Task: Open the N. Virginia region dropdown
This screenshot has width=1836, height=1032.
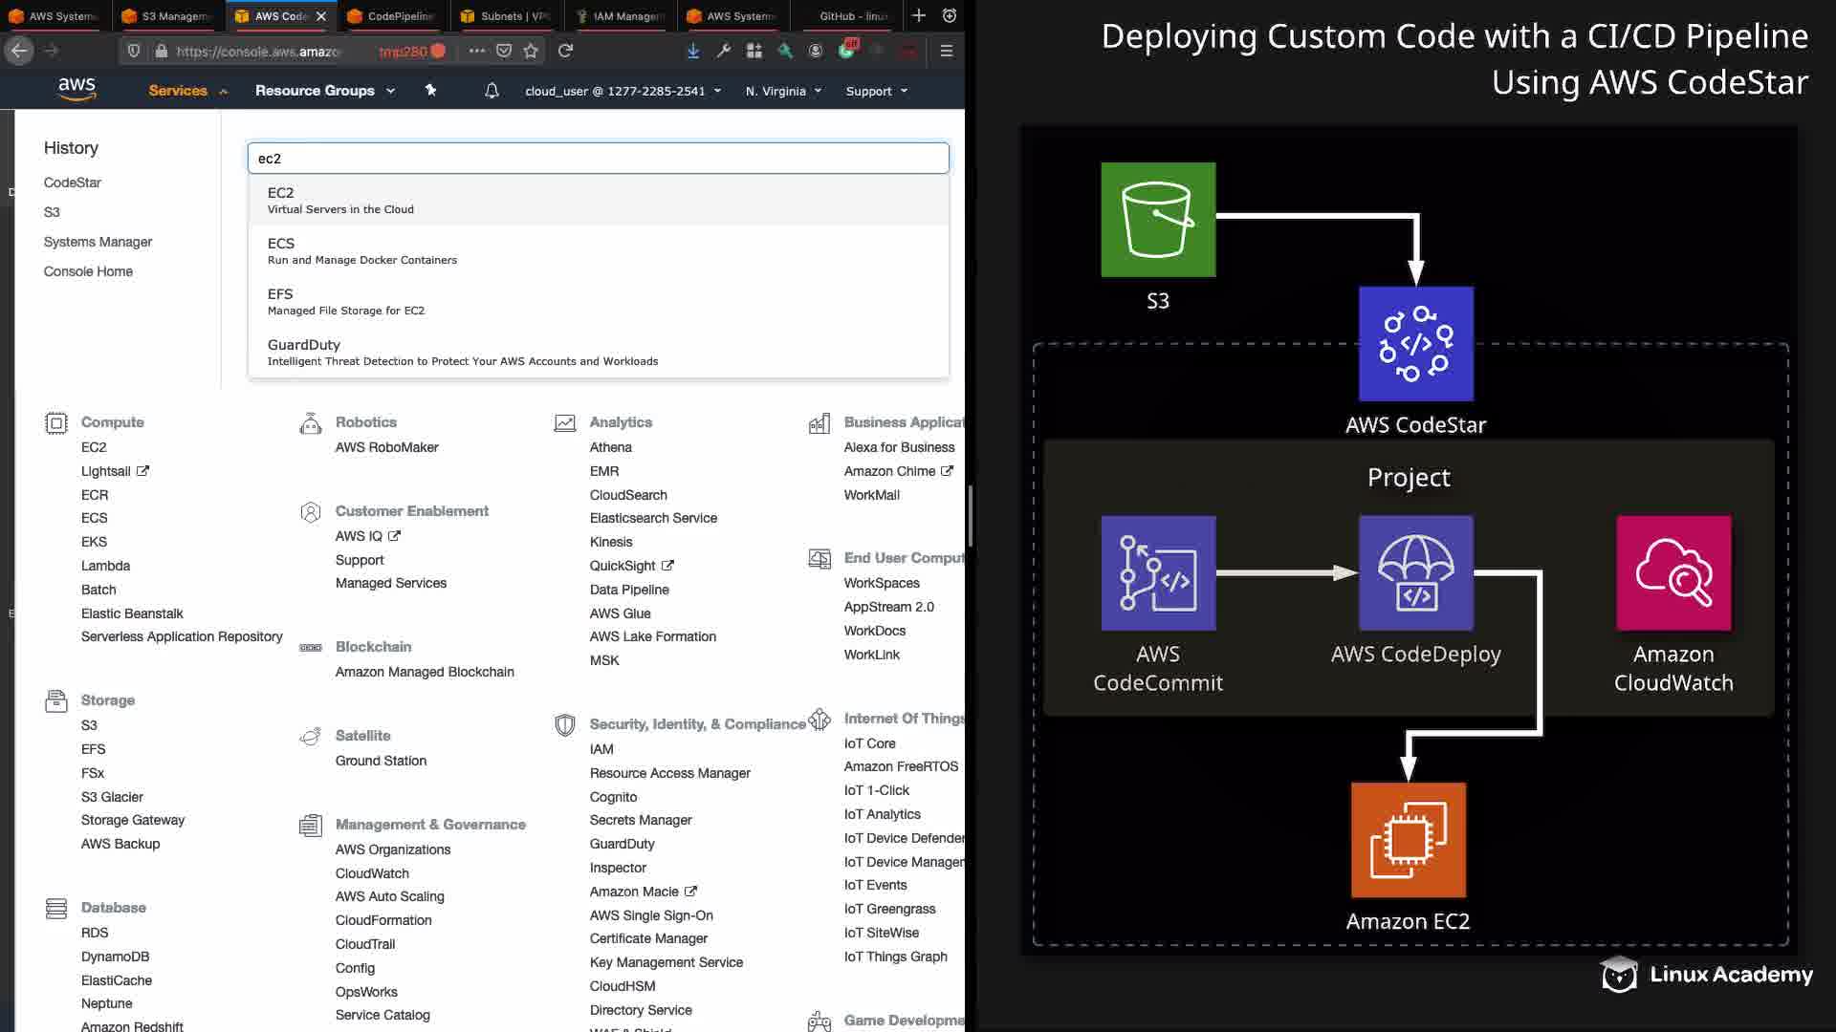Action: pyautogui.click(x=783, y=91)
